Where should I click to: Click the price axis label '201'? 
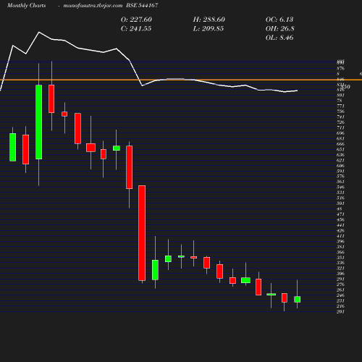pyautogui.click(x=340, y=312)
